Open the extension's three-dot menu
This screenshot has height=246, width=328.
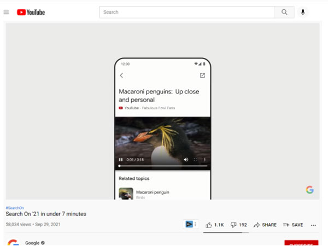[195, 225]
